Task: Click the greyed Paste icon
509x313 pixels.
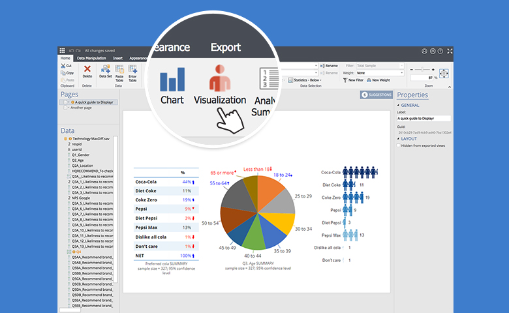Action: click(x=63, y=80)
